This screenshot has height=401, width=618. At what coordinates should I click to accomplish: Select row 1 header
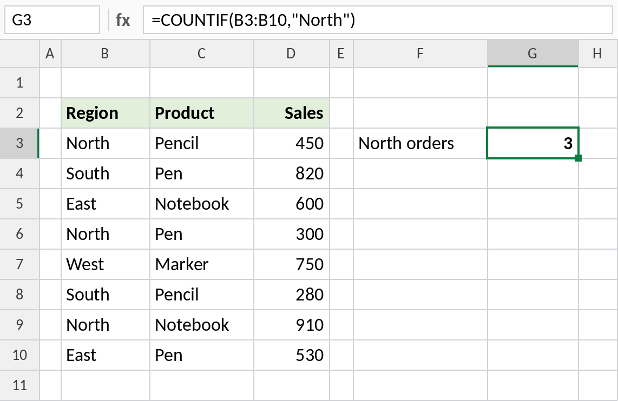[x=19, y=83]
